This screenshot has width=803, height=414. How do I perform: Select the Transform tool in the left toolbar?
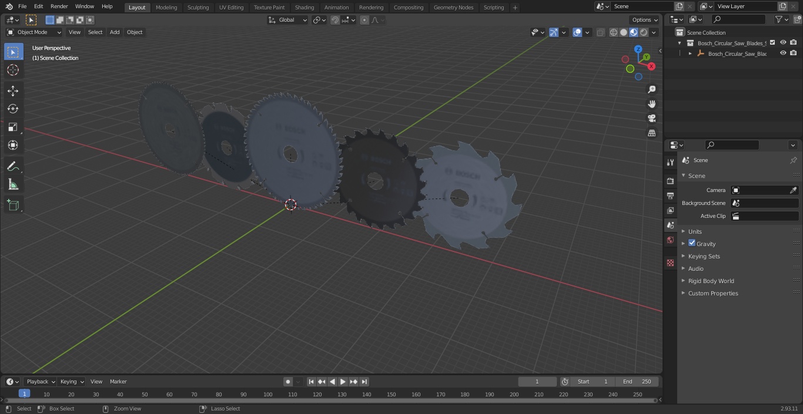coord(13,145)
